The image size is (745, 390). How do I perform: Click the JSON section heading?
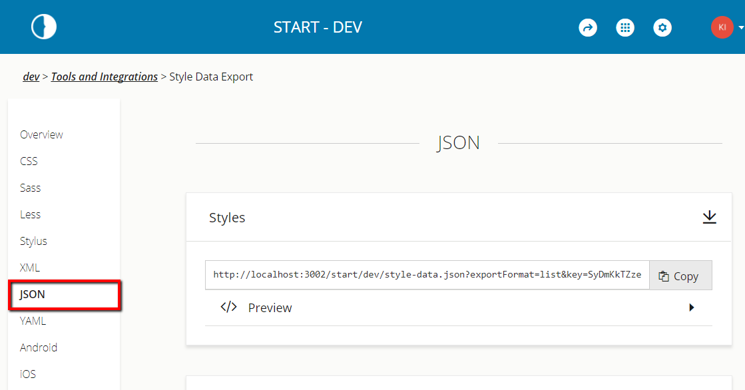click(x=459, y=142)
